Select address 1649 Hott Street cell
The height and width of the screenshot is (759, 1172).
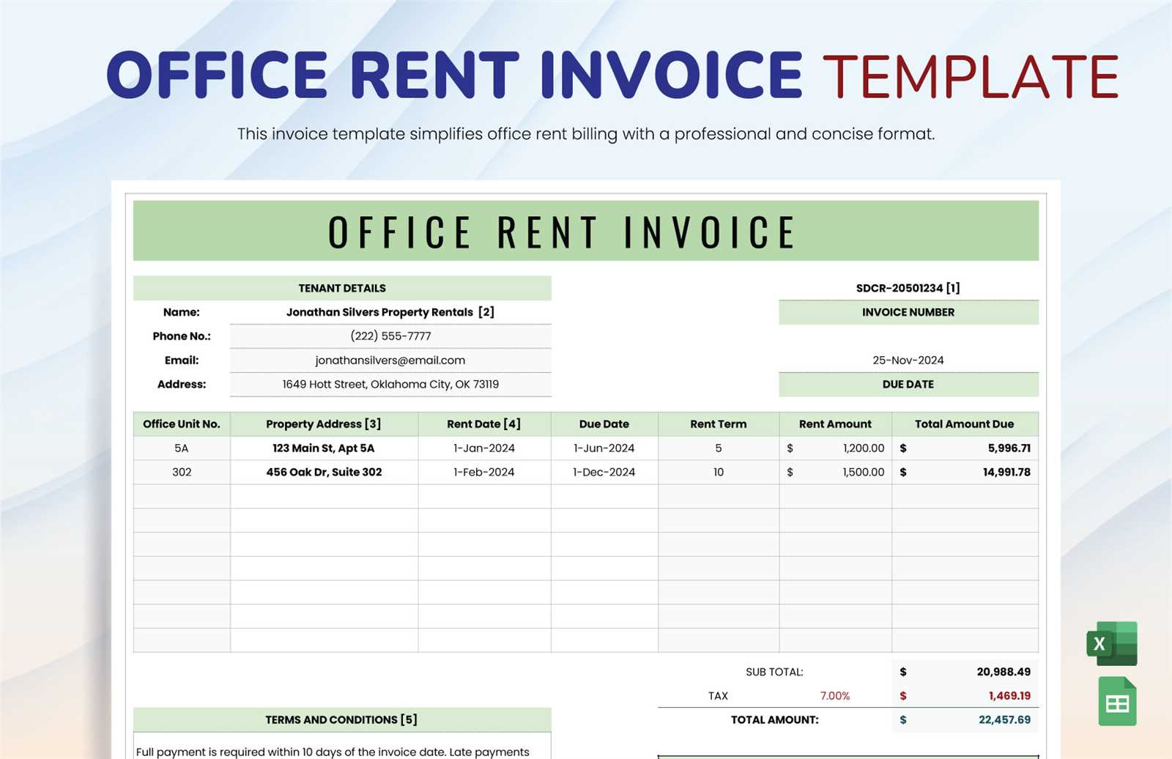[x=390, y=385]
